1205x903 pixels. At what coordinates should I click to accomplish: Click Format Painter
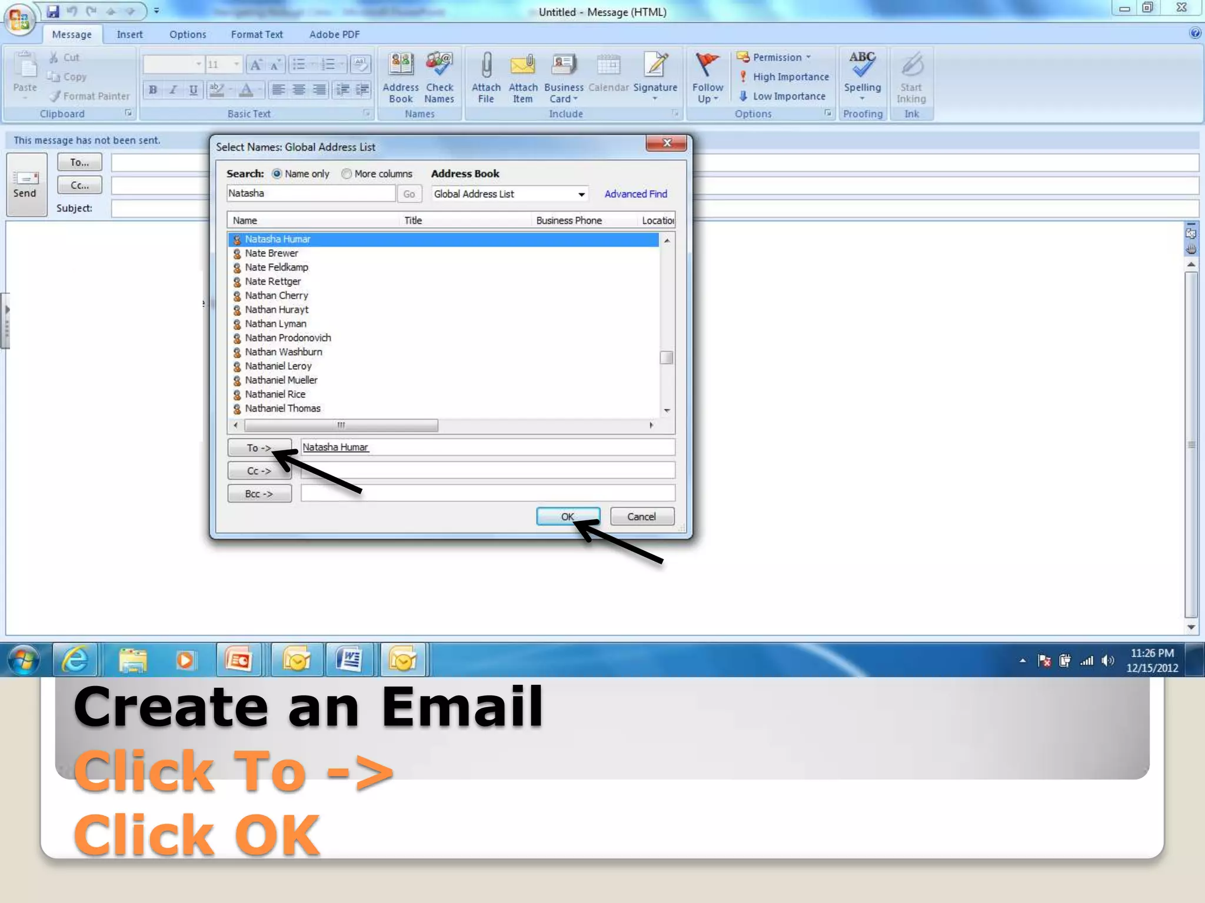89,96
